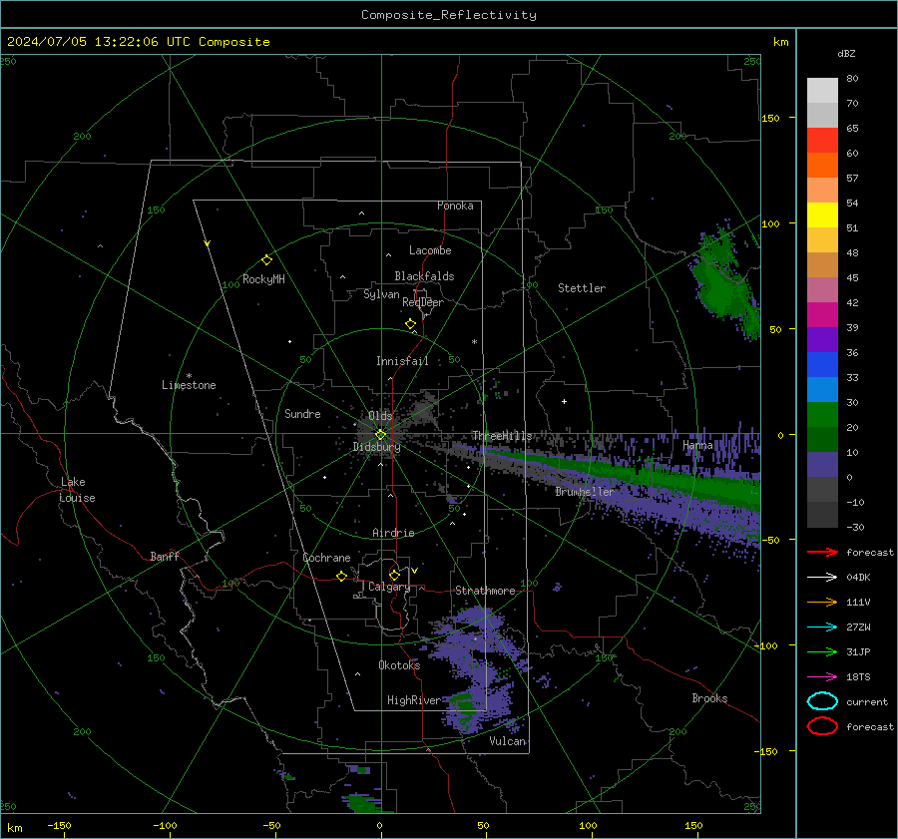The height and width of the screenshot is (839, 898).
Task: Click the Ponoka city label
Action: click(455, 206)
